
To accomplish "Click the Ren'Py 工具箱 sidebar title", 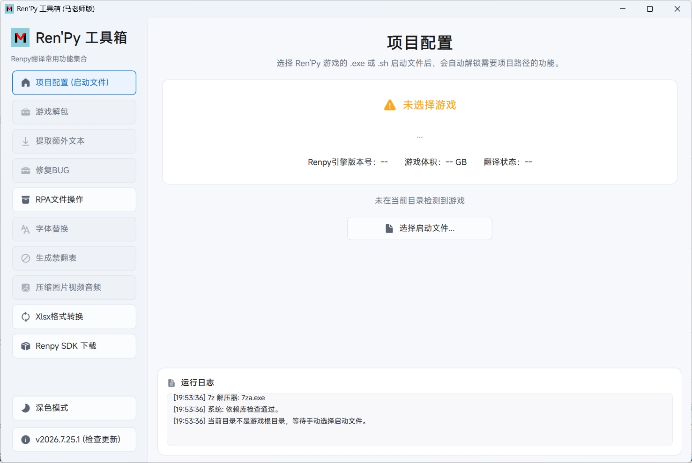I will point(82,38).
